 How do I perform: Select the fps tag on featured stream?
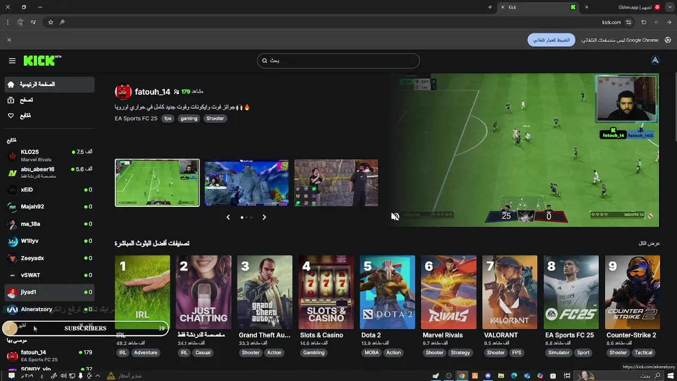pos(168,119)
